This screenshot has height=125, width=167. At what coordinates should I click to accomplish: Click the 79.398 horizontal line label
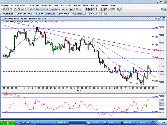tap(155, 28)
